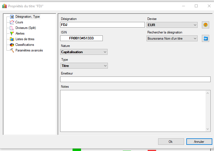Click the Paramètres avancés tools icon
This screenshot has width=214, height=151.
coord(12,50)
